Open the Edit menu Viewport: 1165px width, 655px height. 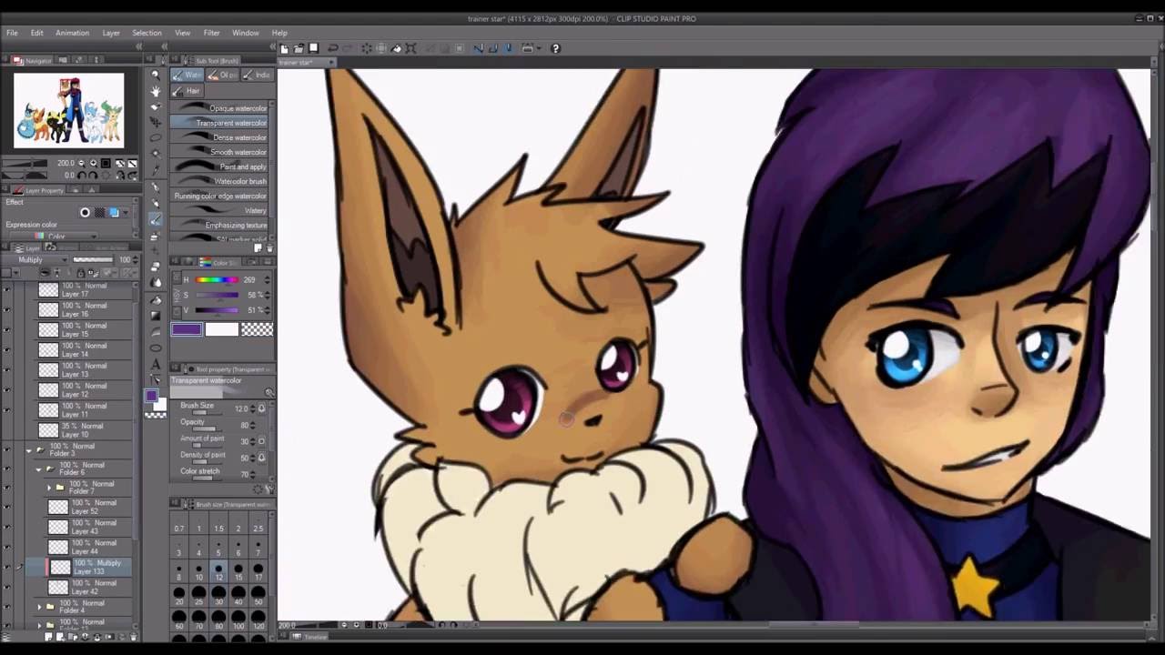37,33
